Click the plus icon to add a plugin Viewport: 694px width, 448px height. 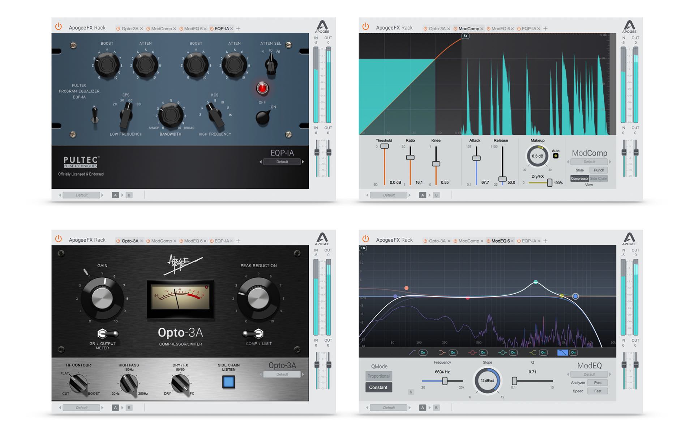point(238,28)
